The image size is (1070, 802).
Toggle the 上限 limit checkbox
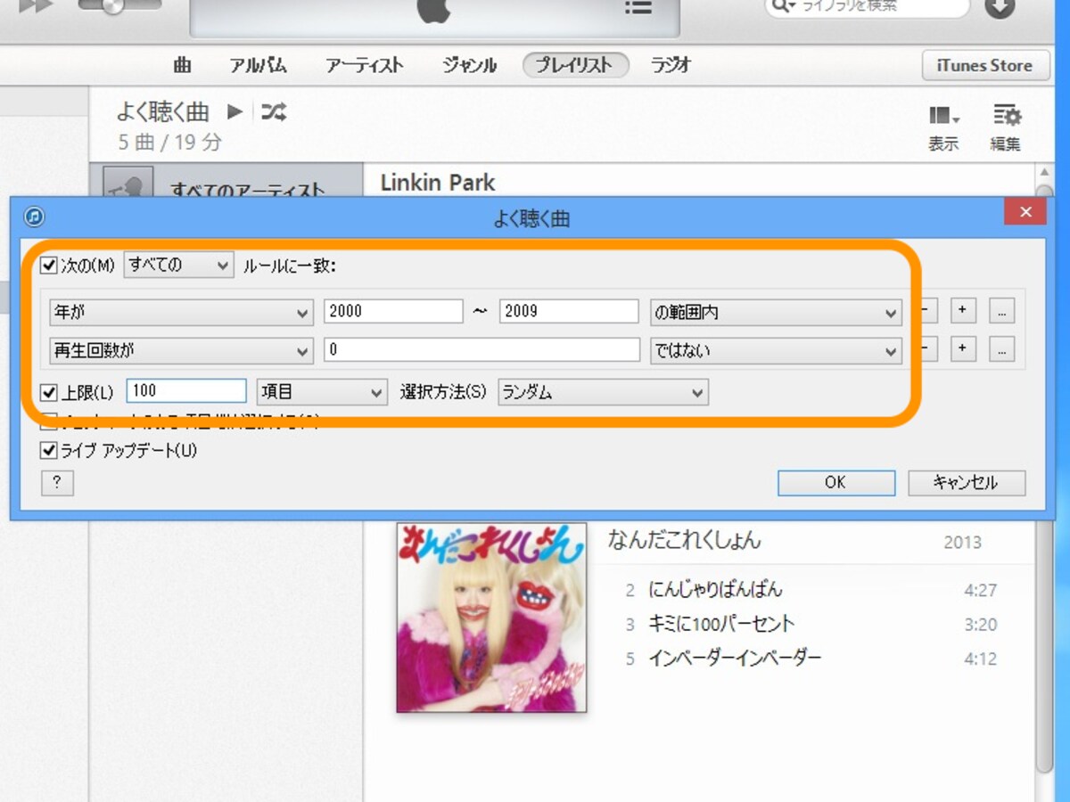tap(49, 392)
